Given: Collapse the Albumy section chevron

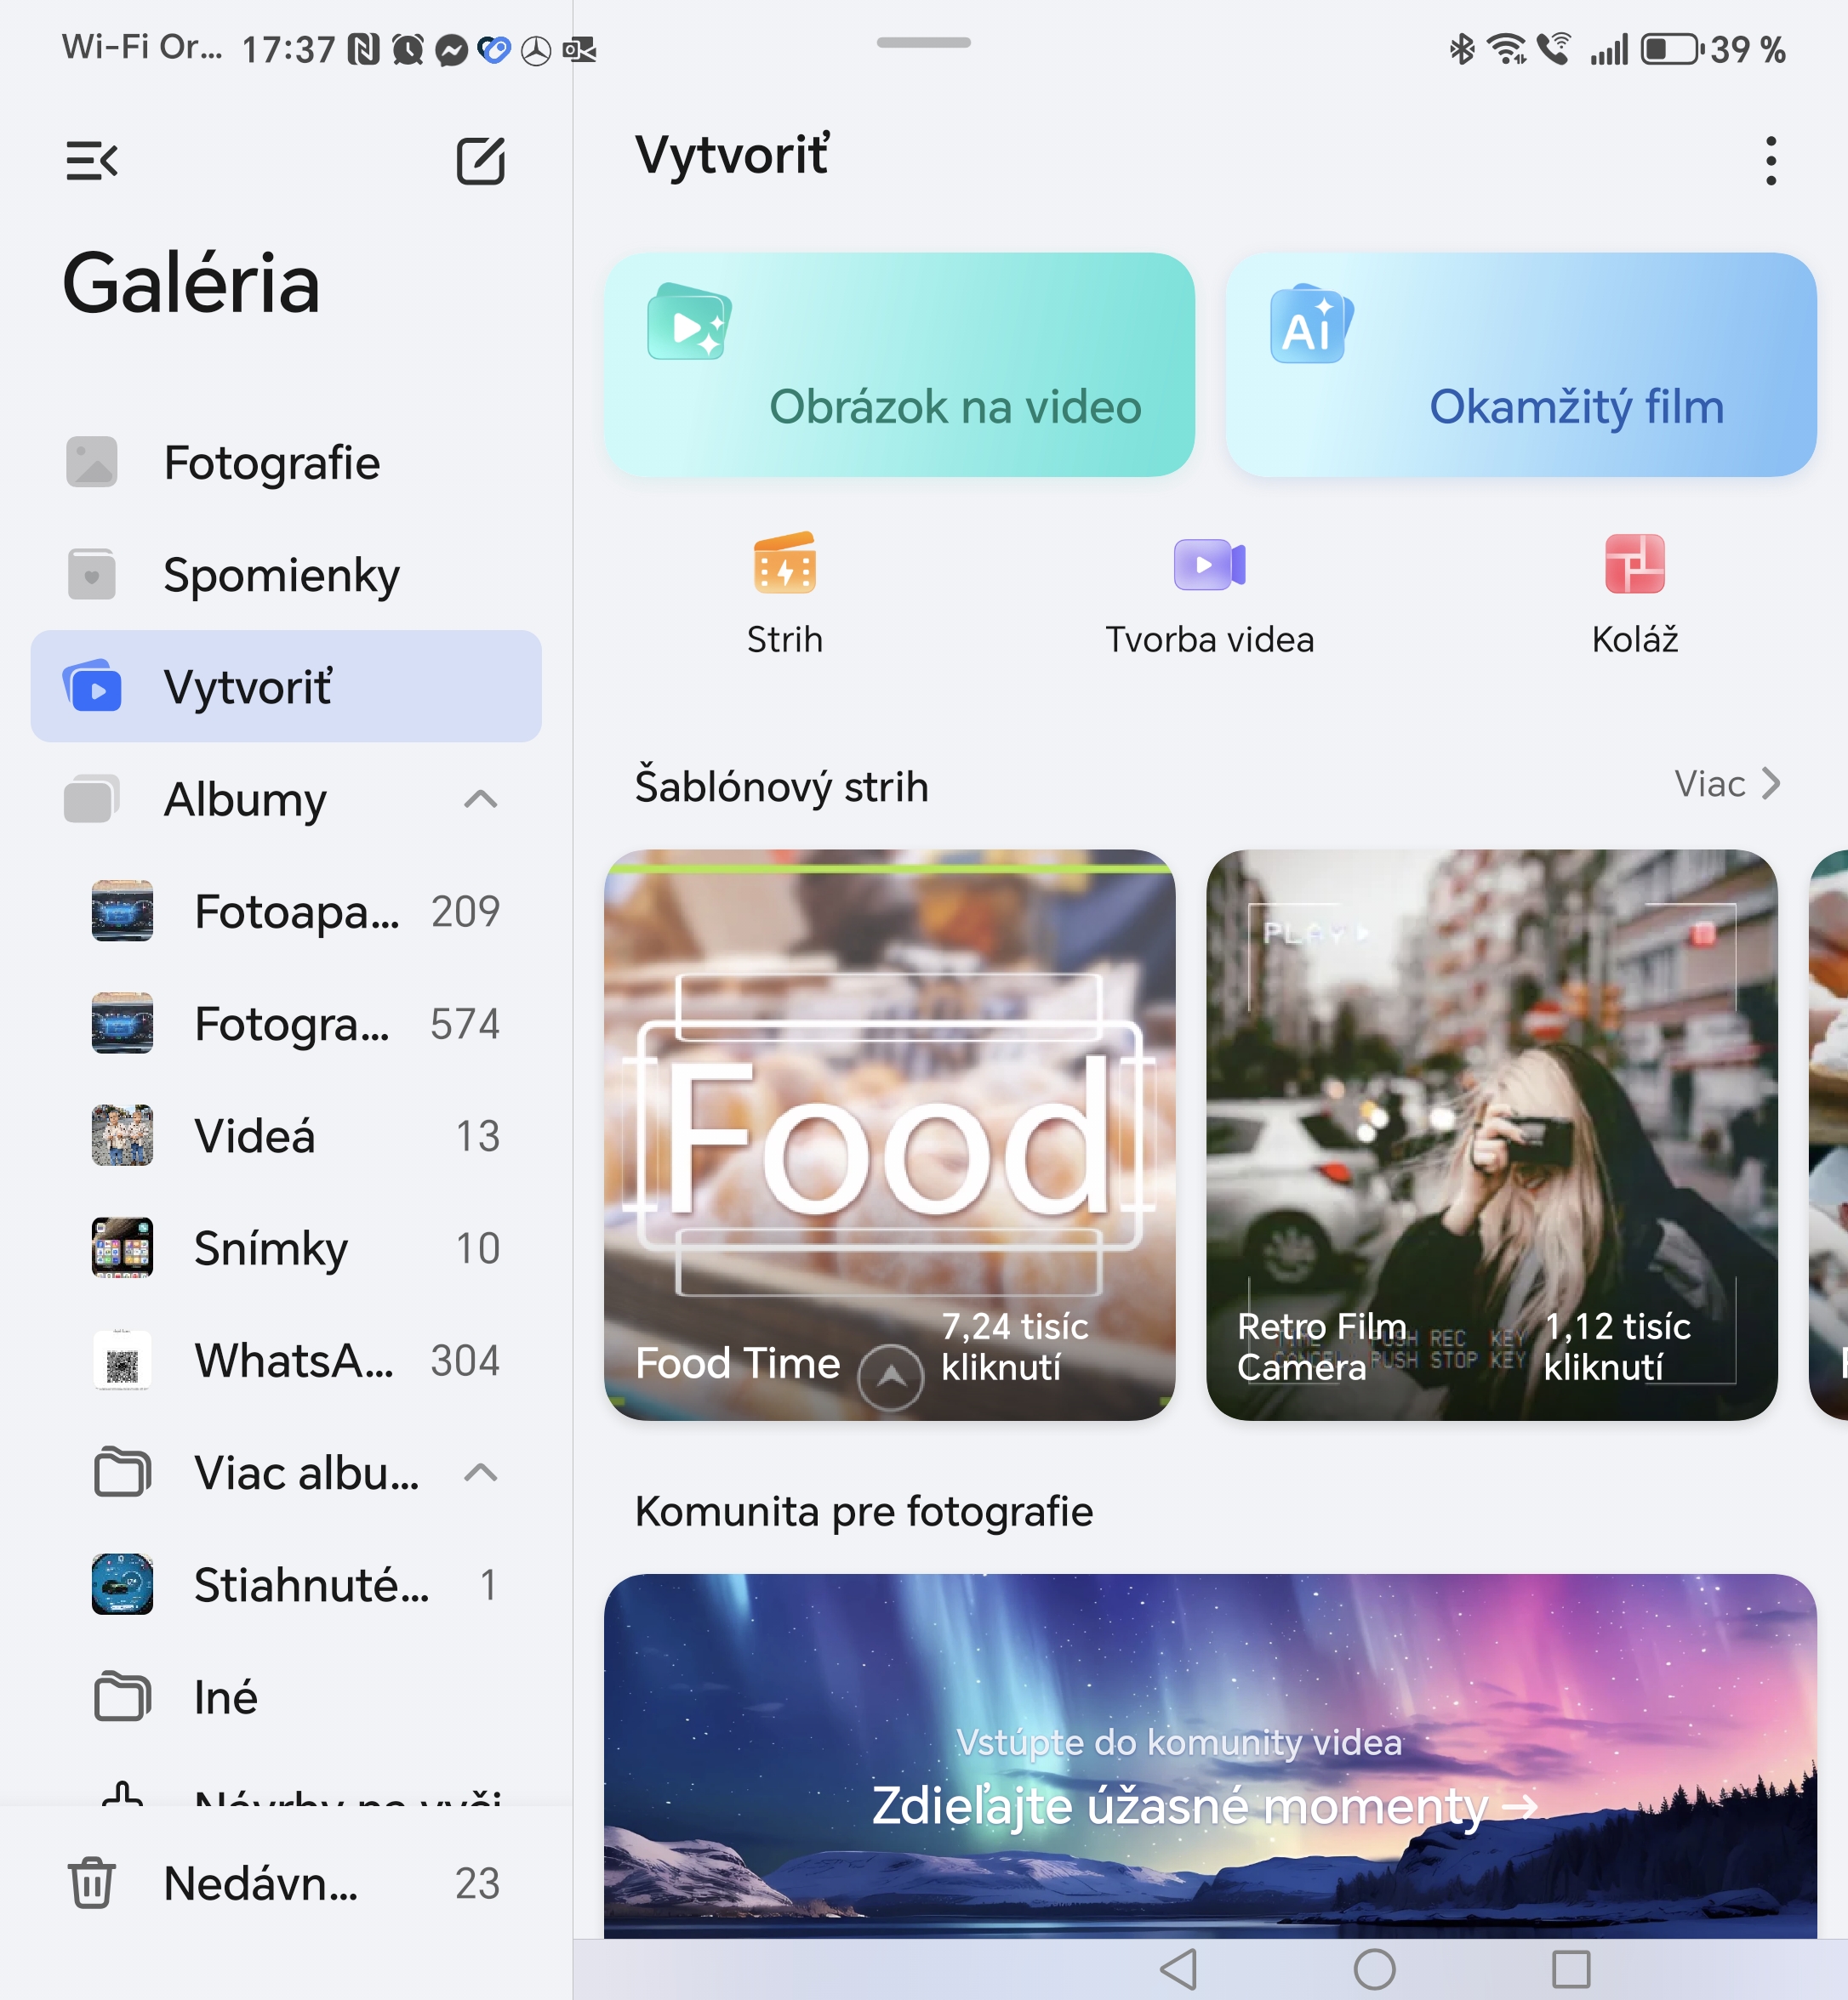Looking at the screenshot, I should pyautogui.click(x=480, y=798).
